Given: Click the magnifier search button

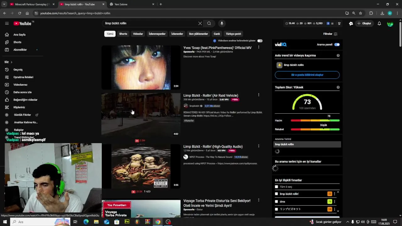Looking at the screenshot, I should (209, 23).
